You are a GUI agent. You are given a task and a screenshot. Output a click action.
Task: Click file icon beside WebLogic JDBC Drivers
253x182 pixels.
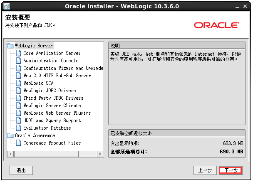[19, 91]
